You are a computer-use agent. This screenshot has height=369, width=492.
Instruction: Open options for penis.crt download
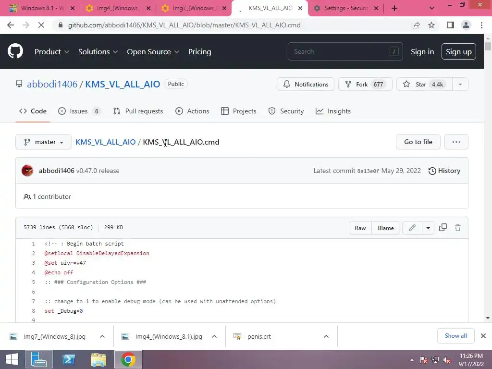click(x=326, y=336)
